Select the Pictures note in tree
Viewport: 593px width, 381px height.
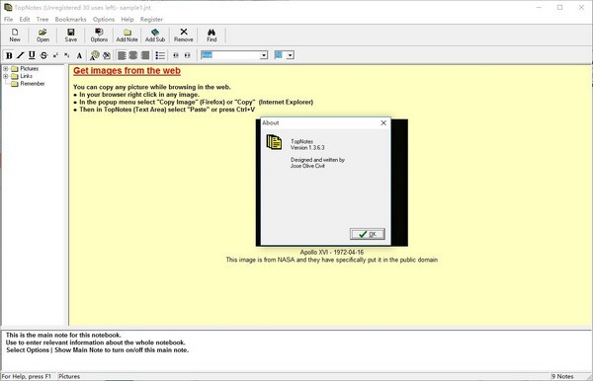[29, 69]
